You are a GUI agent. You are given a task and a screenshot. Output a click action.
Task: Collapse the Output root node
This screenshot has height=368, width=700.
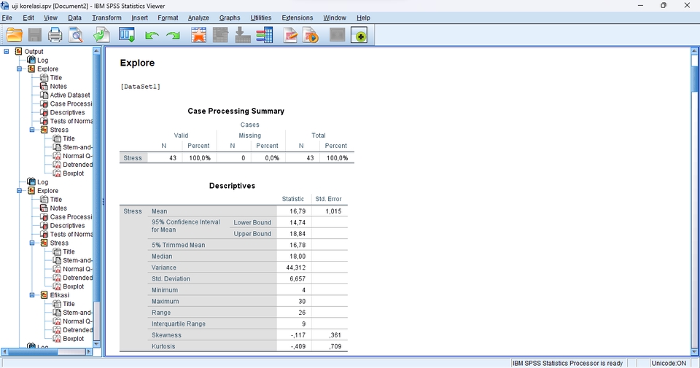pos(7,52)
